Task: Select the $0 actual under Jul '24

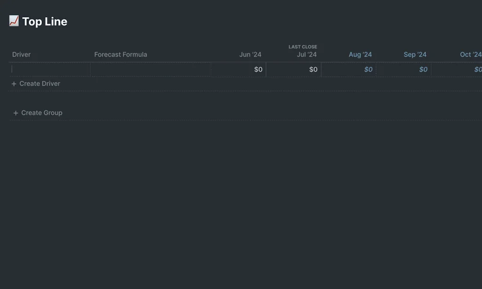Action: coord(312,69)
